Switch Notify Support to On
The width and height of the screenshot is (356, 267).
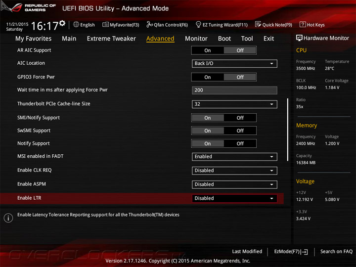[x=208, y=143]
